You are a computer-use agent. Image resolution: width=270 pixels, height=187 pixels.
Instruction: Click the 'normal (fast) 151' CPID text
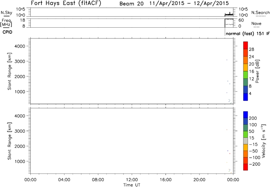click(x=245, y=33)
